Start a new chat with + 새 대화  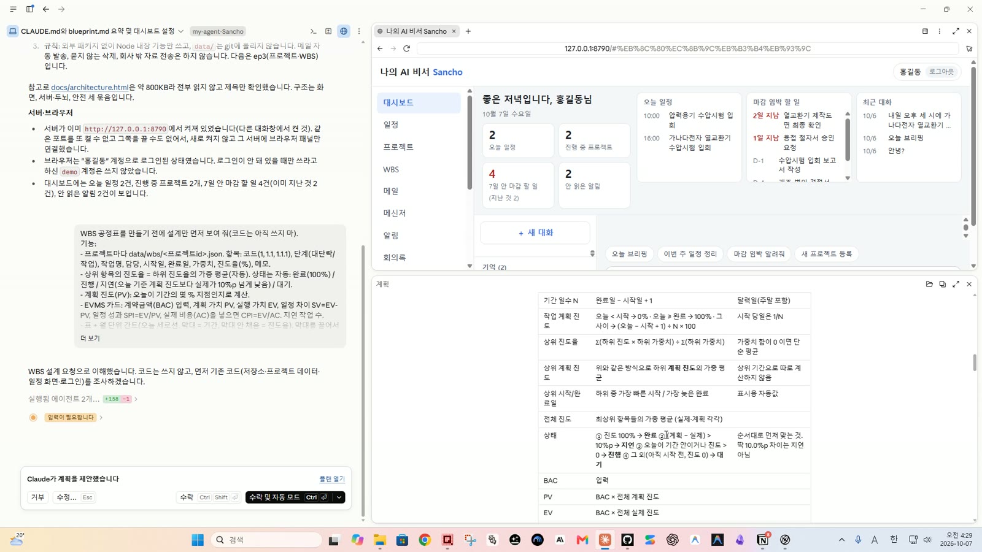535,233
